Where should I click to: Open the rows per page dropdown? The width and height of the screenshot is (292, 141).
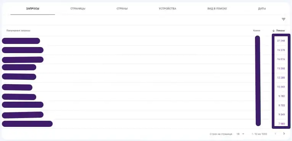click(x=240, y=134)
